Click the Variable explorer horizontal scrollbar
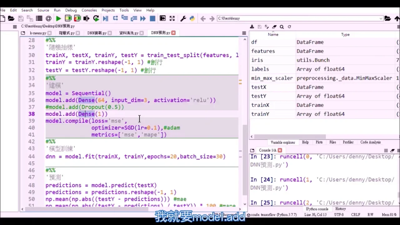Image resolution: width=400 pixels, height=225 pixels. (291, 137)
